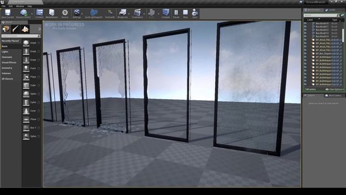
Task: Switch to the World Settings tab
Action: click(334, 95)
